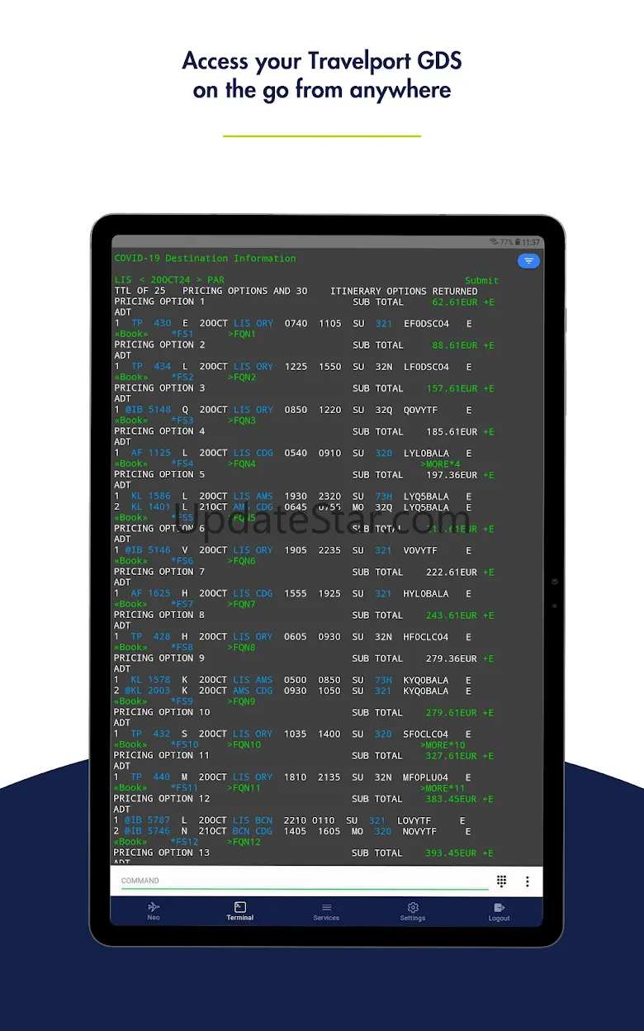The height and width of the screenshot is (1031, 644).
Task: Focus the COMMAND input field
Action: tap(305, 881)
